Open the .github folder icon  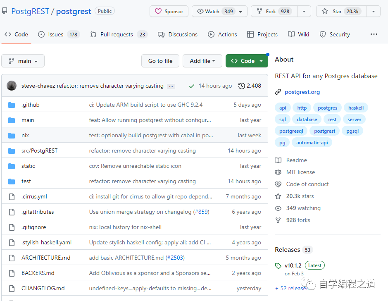pyautogui.click(x=12, y=105)
